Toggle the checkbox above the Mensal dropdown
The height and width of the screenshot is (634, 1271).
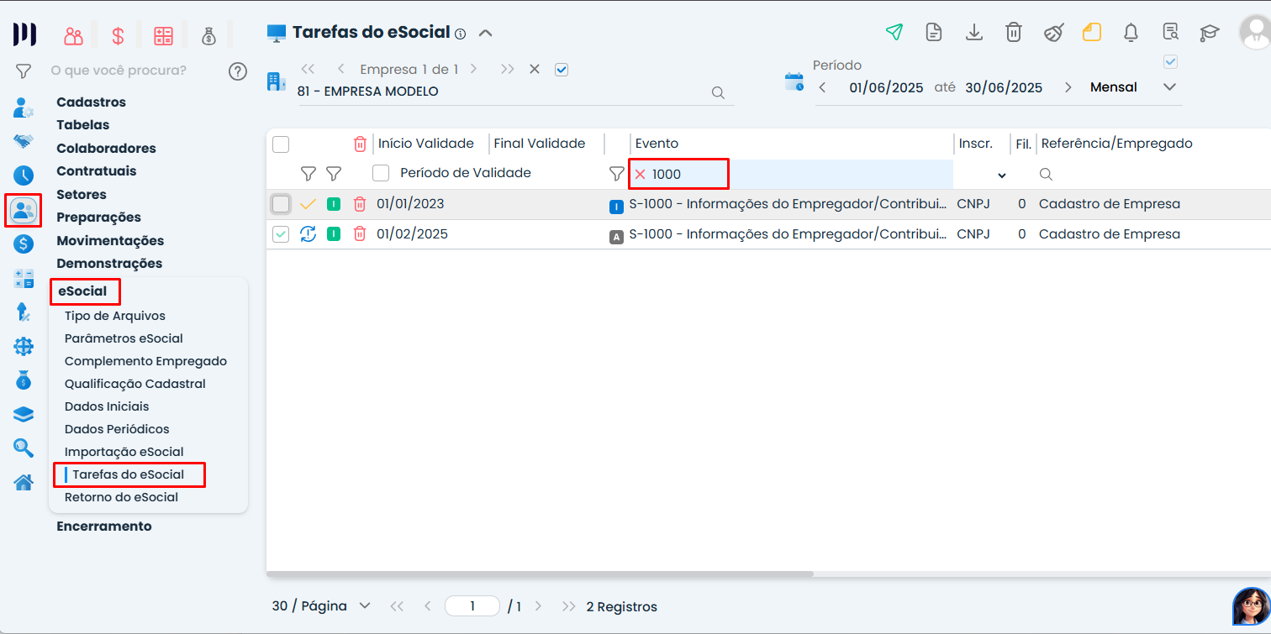tap(1170, 61)
